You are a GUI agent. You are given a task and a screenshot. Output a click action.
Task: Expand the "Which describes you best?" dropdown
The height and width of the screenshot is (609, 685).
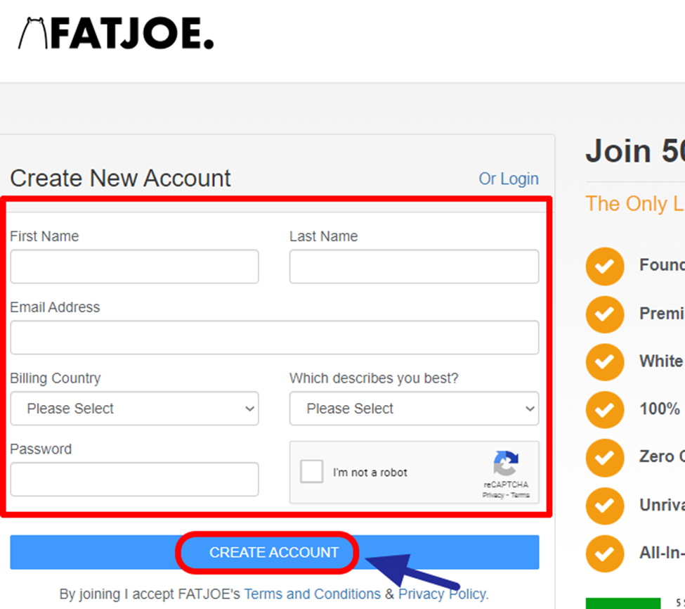pos(414,409)
